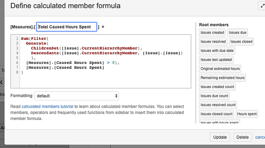The width and height of the screenshot is (265, 148).
Task: Insert the Issues due count member
Action: [x=214, y=96]
